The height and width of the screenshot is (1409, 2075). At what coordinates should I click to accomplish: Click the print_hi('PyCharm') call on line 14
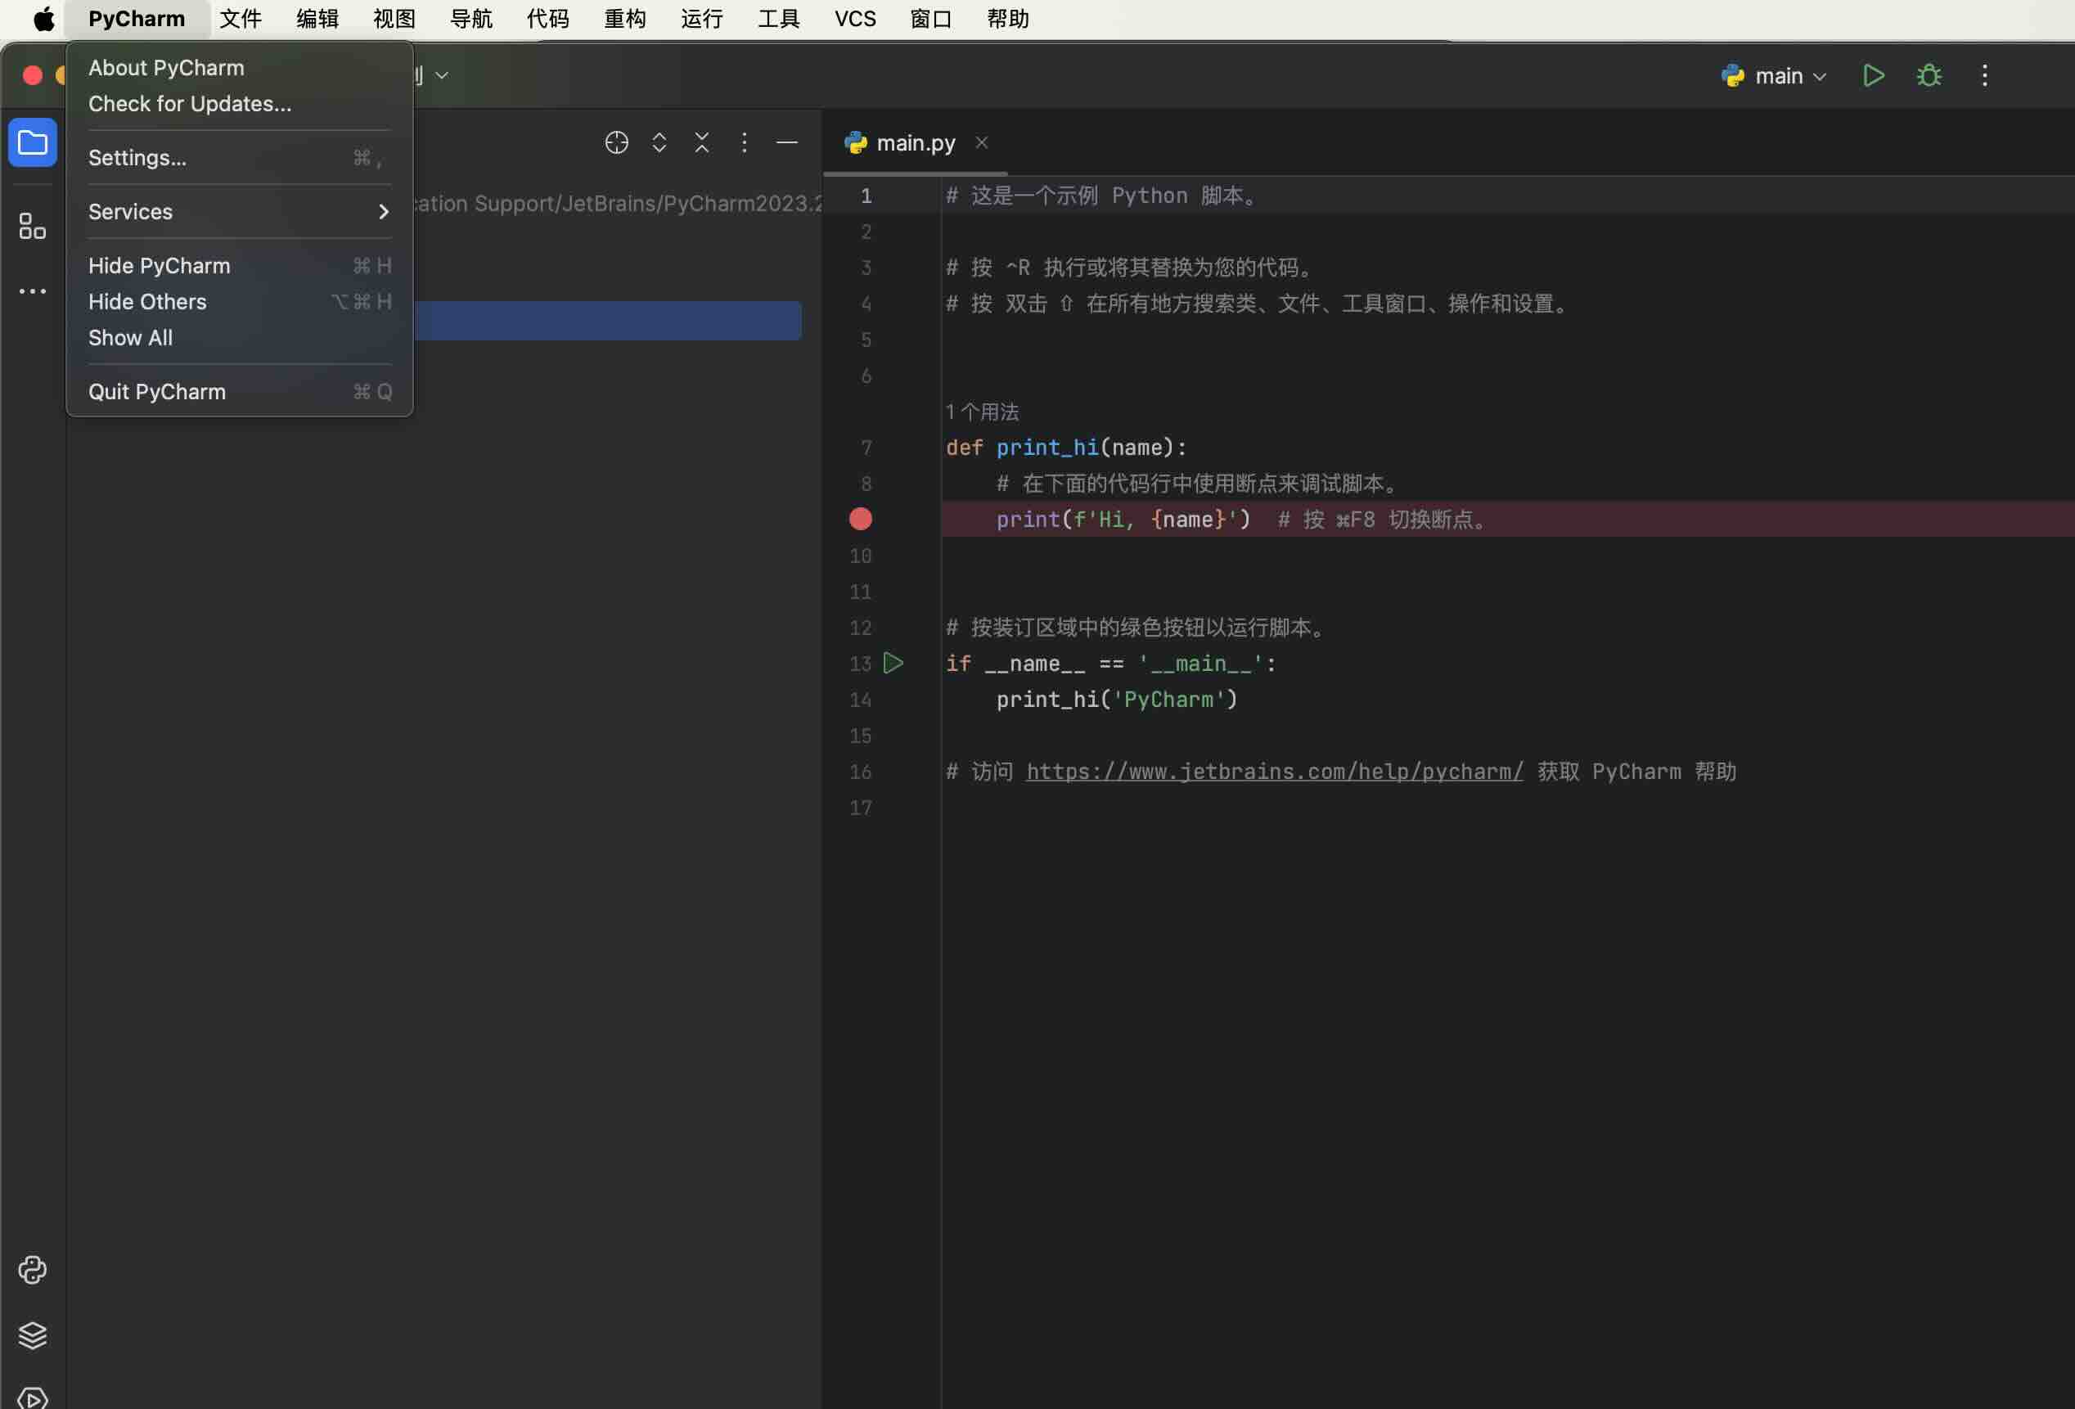(1117, 699)
